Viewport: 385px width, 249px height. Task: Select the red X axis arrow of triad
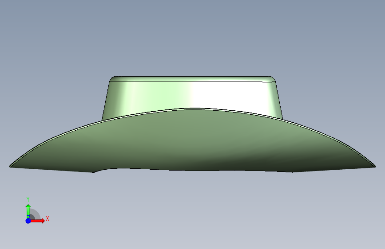38,221
